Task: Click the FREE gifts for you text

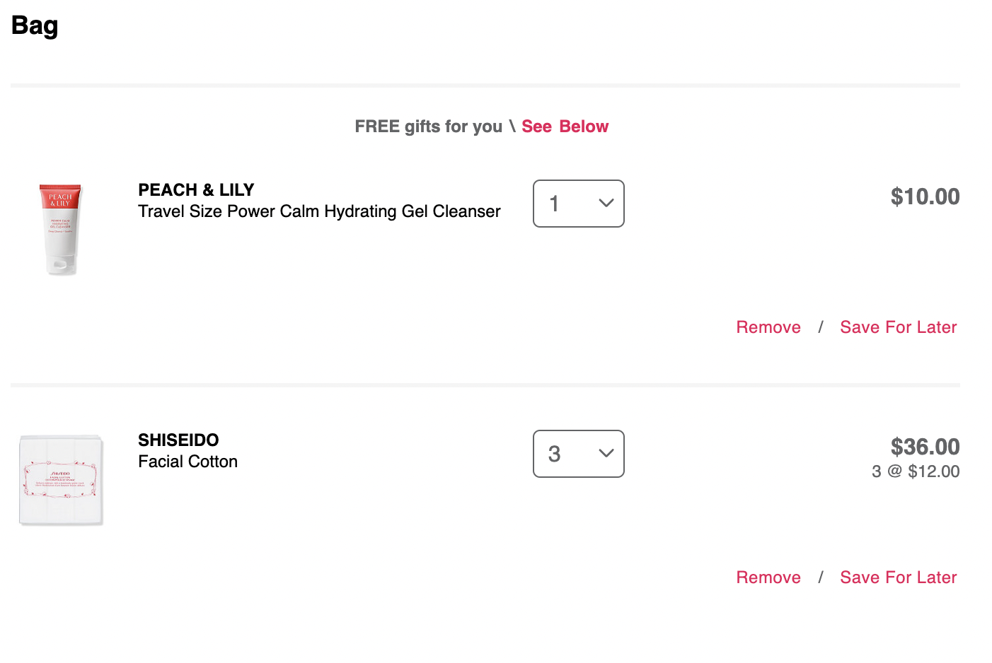Action: (428, 127)
